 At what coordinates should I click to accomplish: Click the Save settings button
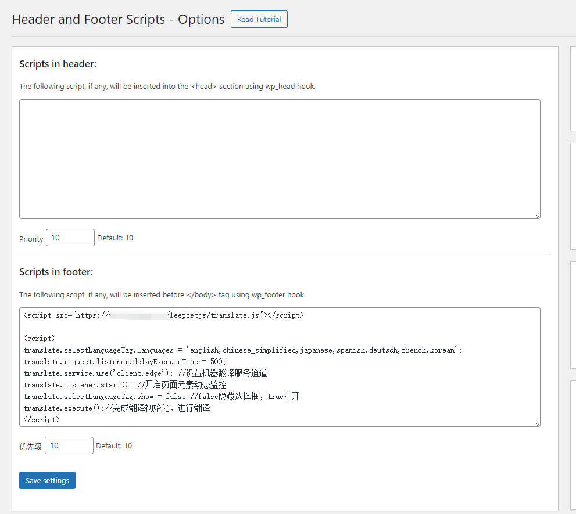pyautogui.click(x=47, y=480)
